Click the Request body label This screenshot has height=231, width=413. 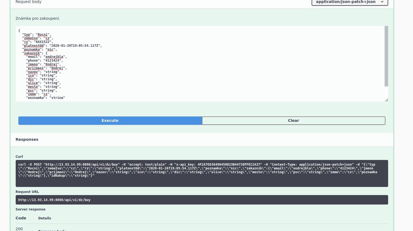pyautogui.click(x=28, y=2)
